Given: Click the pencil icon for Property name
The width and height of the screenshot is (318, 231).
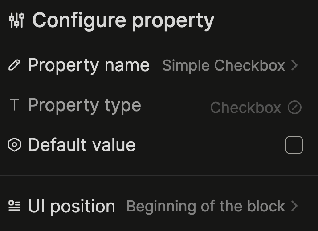Looking at the screenshot, I should pos(14,65).
